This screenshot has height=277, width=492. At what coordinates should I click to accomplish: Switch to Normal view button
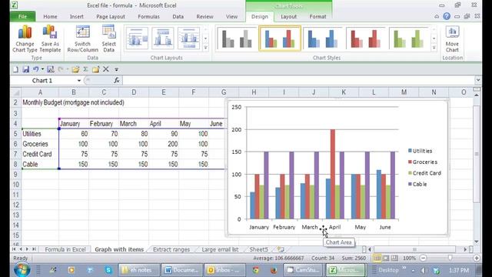[377, 259]
